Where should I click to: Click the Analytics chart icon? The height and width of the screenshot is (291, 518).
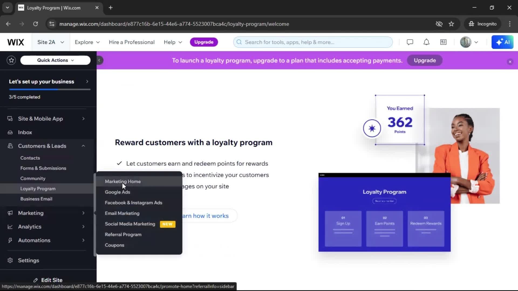pyautogui.click(x=10, y=227)
